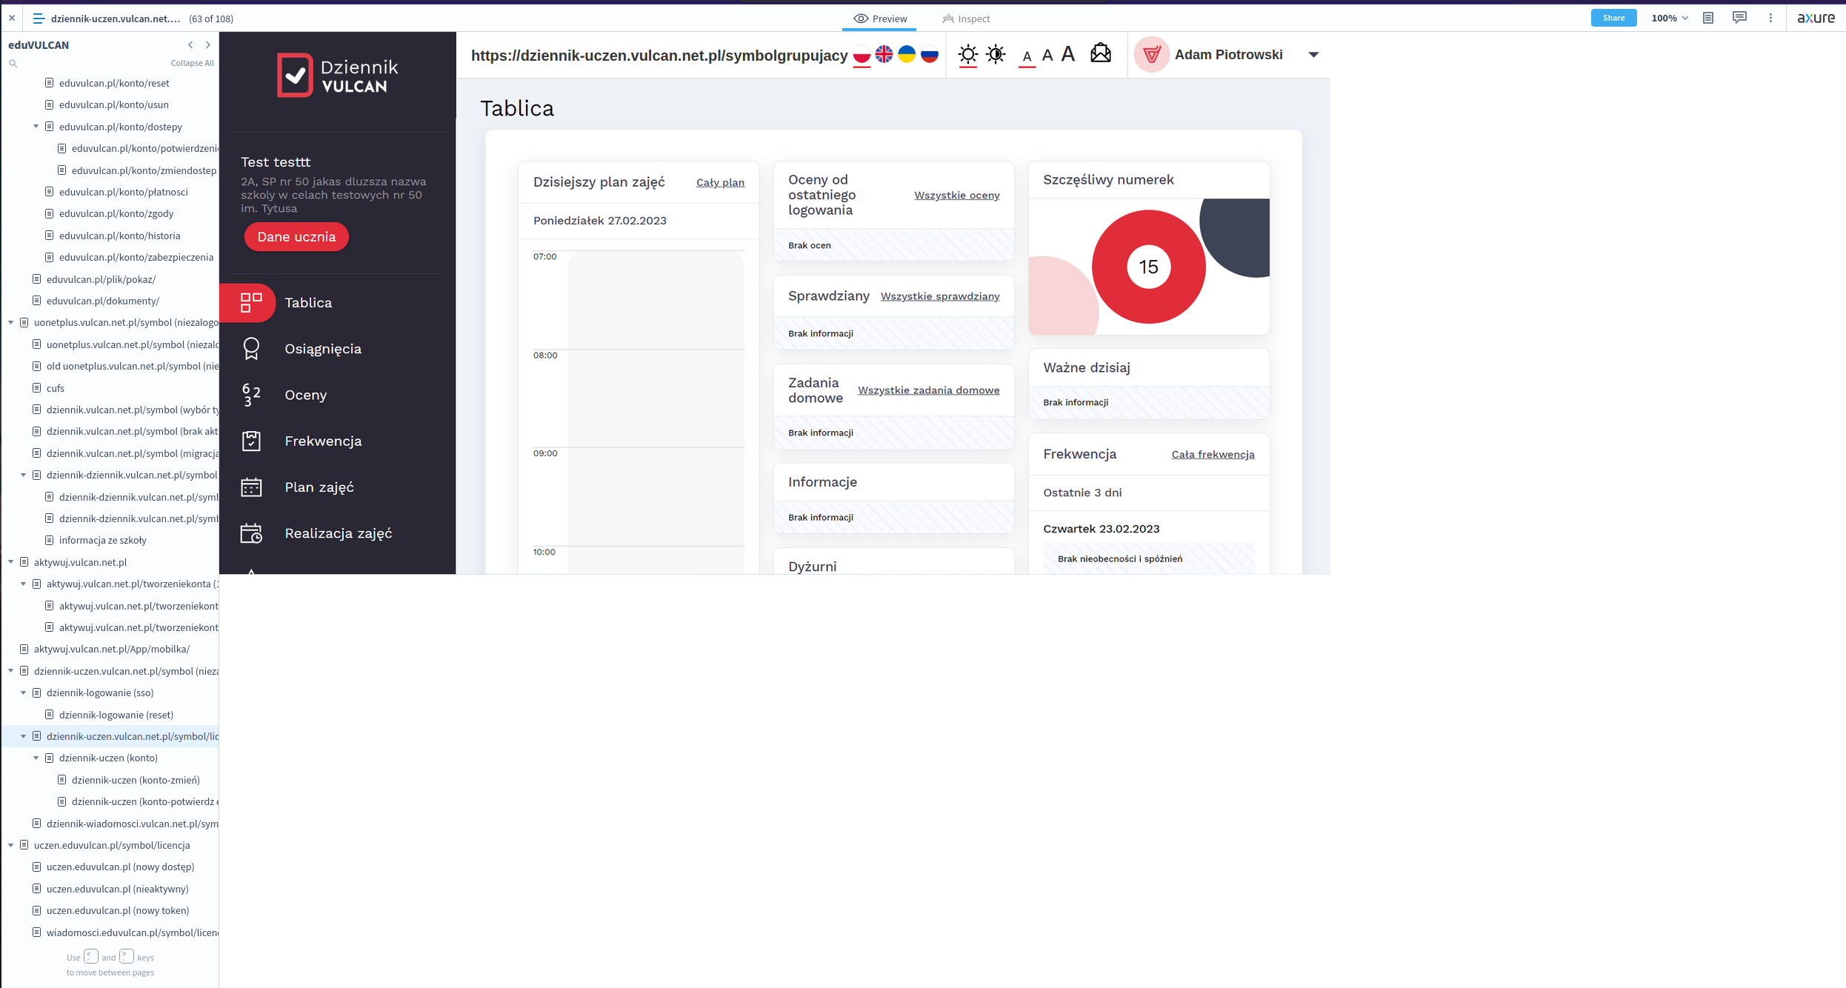Click the Dane ucznia button
The height and width of the screenshot is (988, 1846).
[x=296, y=237]
